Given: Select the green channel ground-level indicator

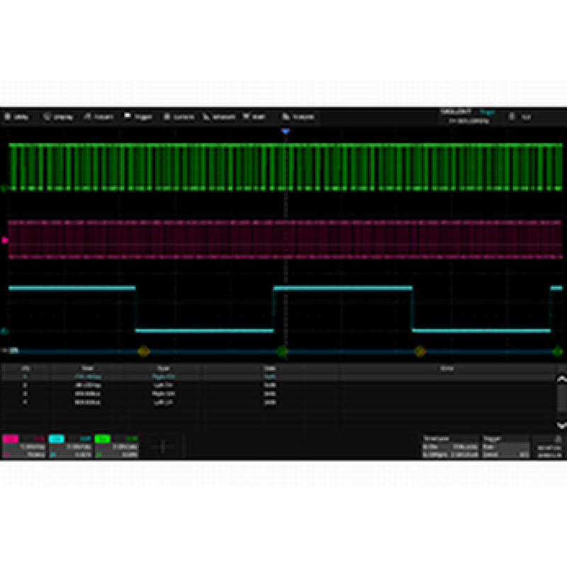Looking at the screenshot, I should tap(4, 189).
